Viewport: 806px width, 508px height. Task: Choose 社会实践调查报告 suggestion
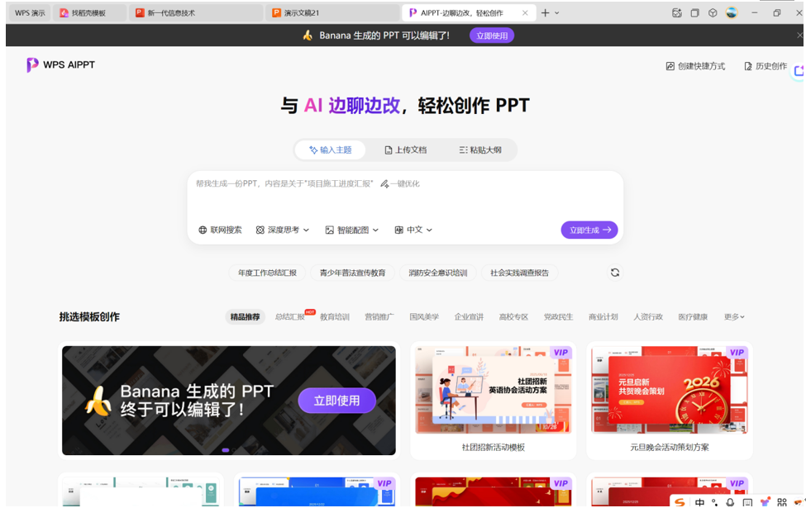click(x=520, y=273)
